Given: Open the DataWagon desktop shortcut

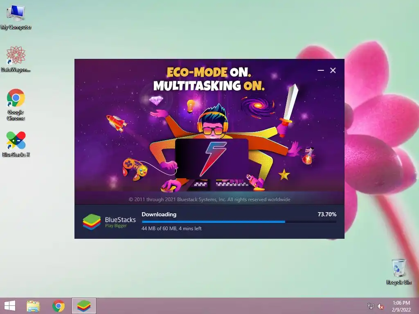Looking at the screenshot, I should tap(16, 59).
